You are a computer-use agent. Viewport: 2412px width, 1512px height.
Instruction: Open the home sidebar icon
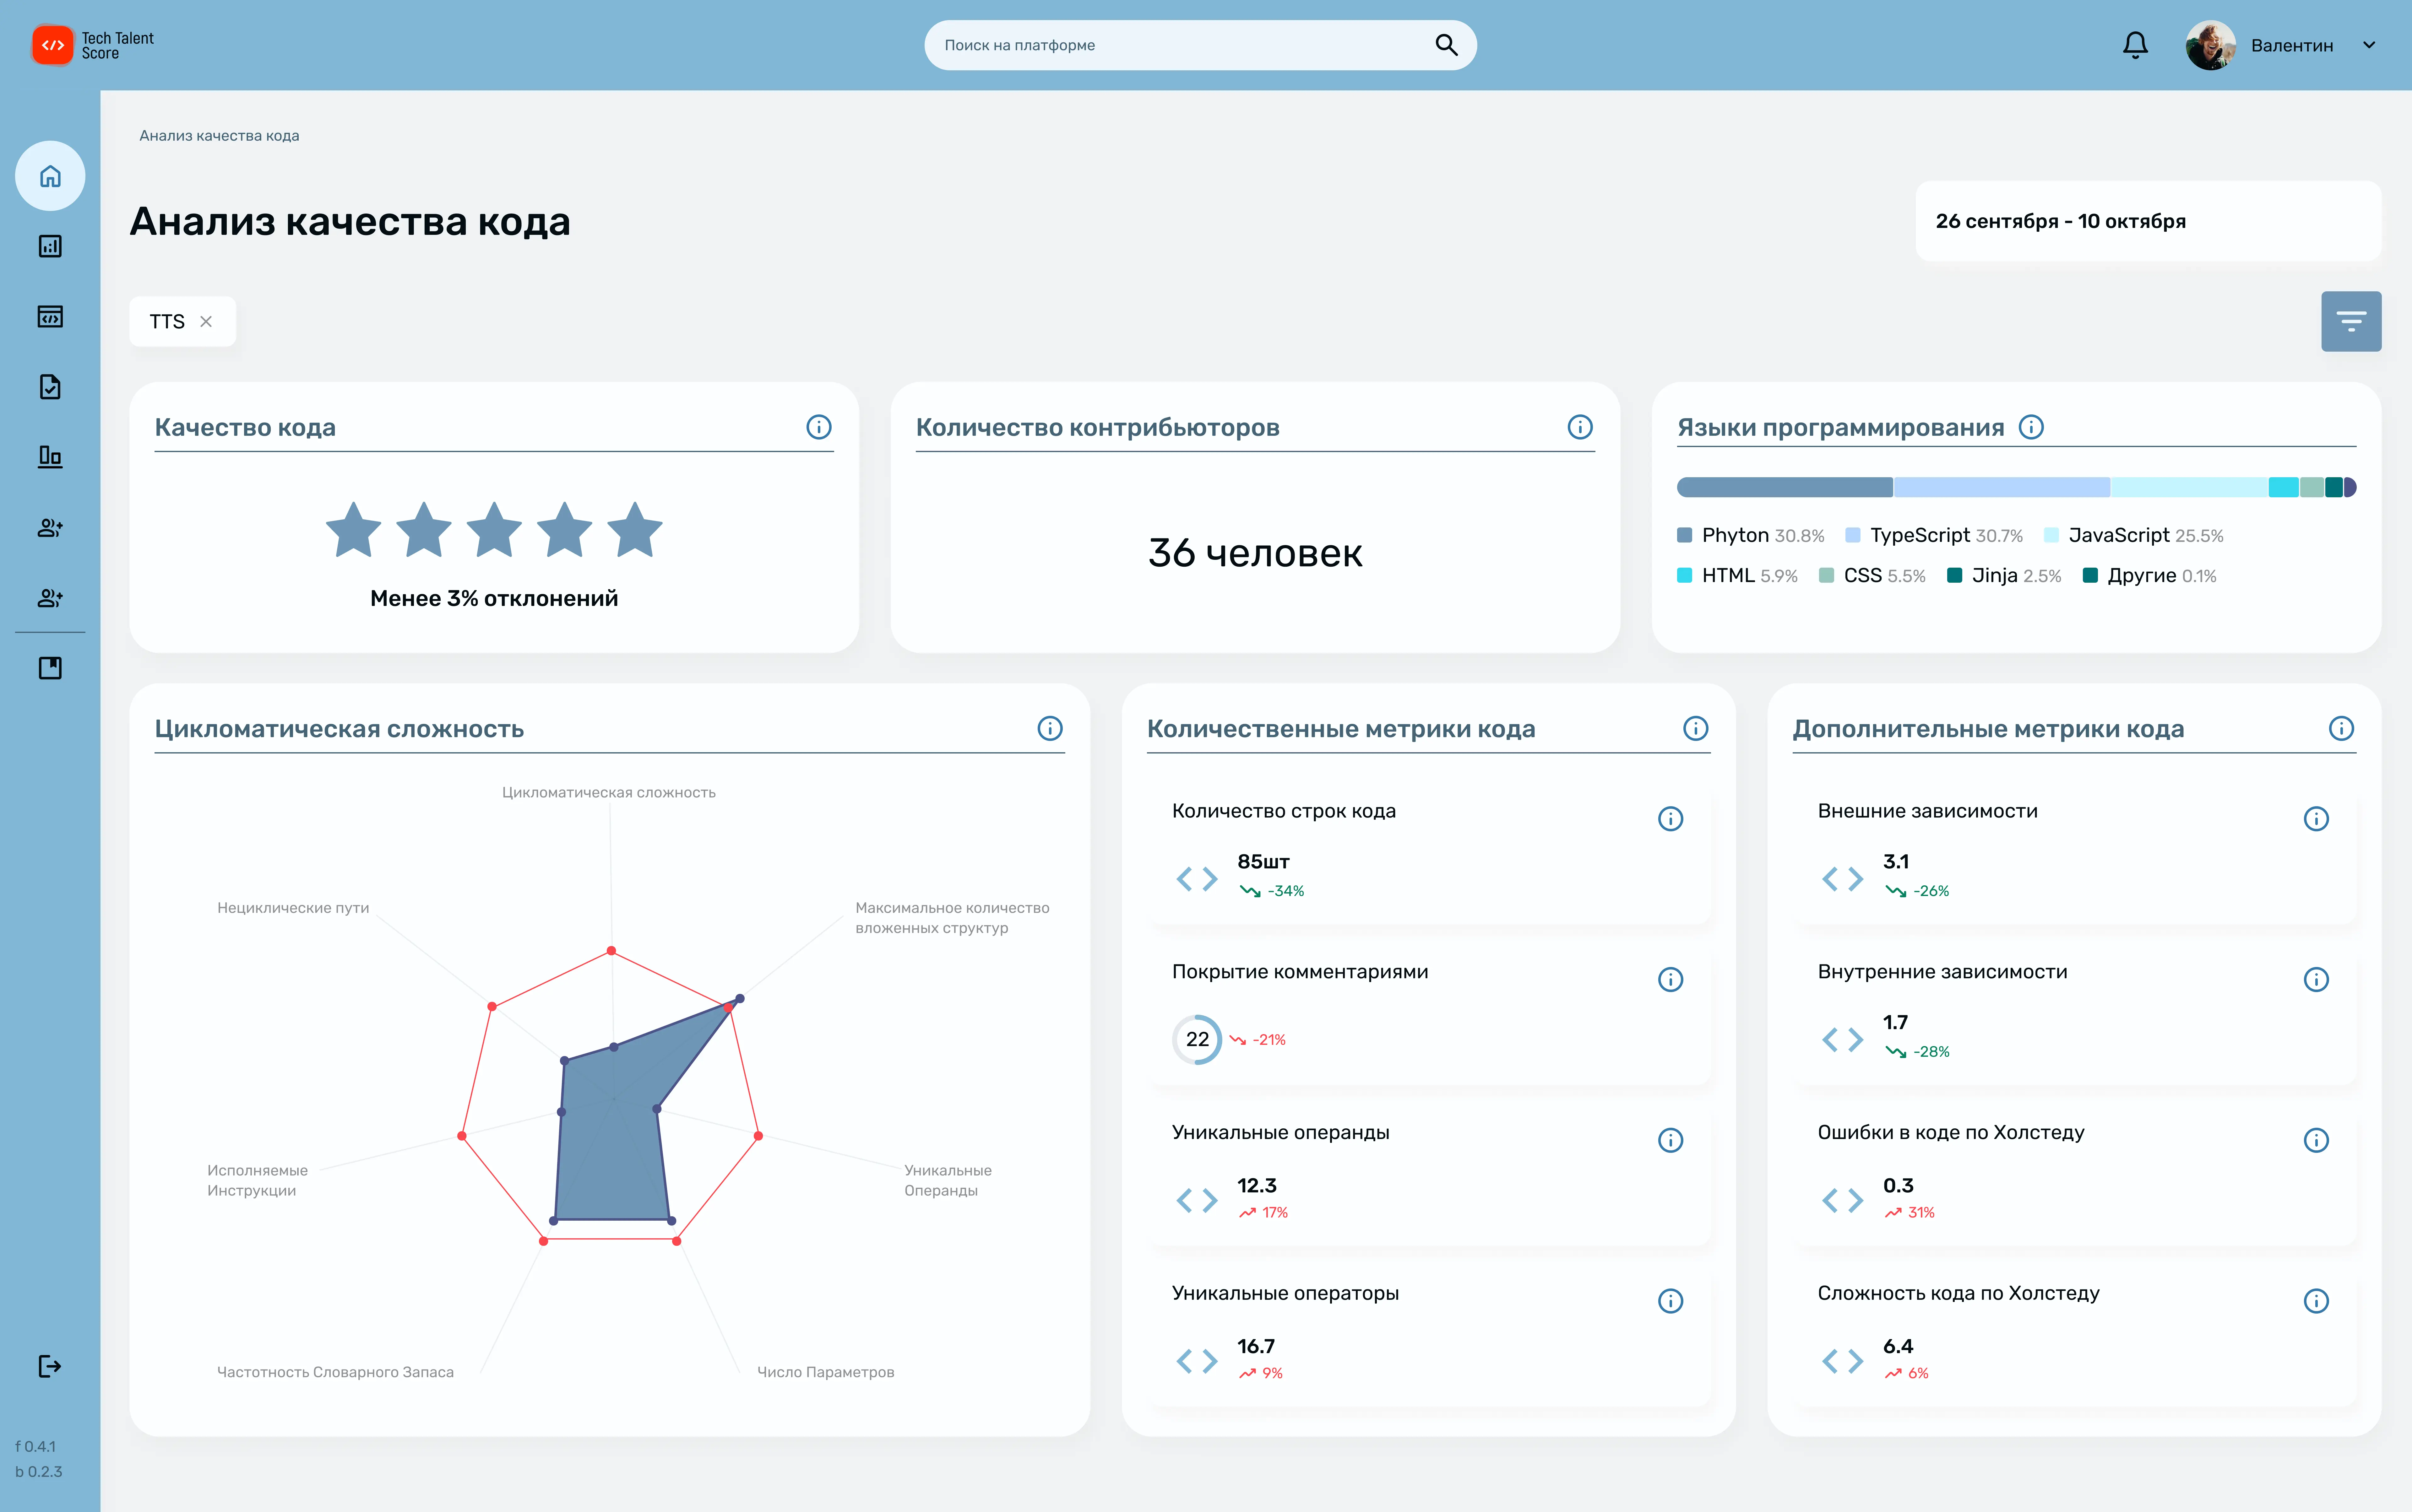[x=50, y=176]
